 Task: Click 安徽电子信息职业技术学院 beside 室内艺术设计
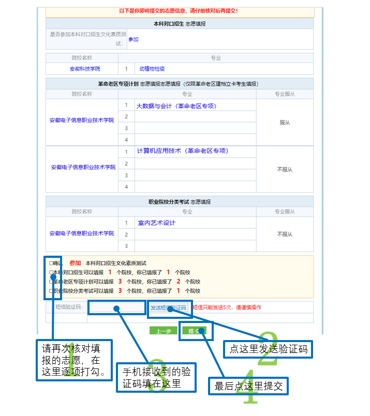click(x=82, y=234)
